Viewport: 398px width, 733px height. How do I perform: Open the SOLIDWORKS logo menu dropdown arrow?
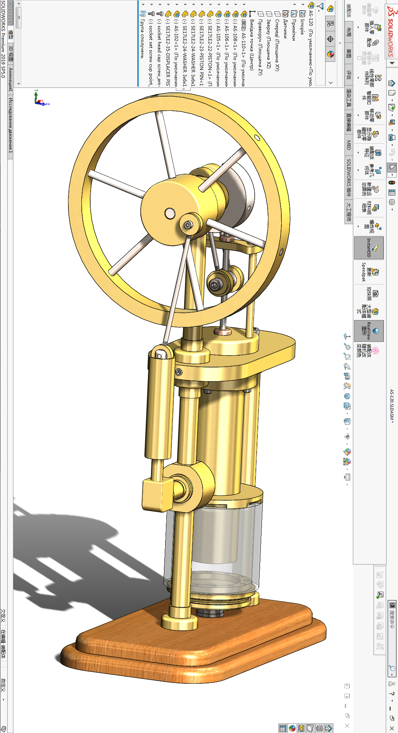(x=392, y=63)
